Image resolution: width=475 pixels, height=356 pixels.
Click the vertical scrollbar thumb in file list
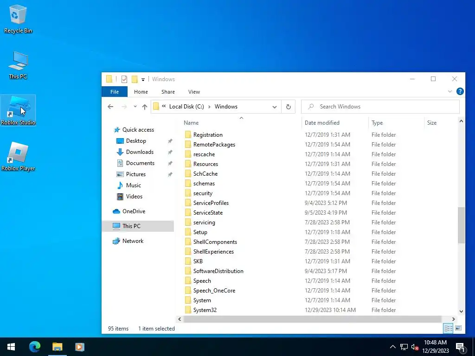point(461,225)
